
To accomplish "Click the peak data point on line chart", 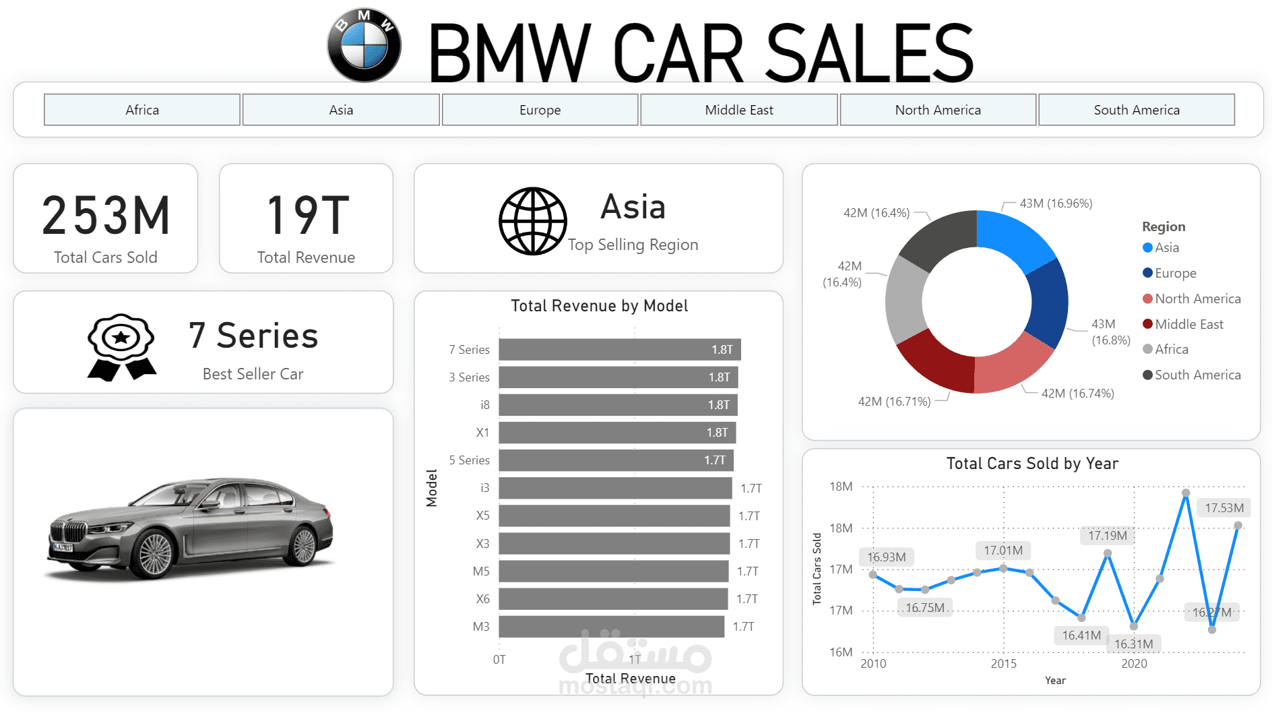I will pos(1186,493).
